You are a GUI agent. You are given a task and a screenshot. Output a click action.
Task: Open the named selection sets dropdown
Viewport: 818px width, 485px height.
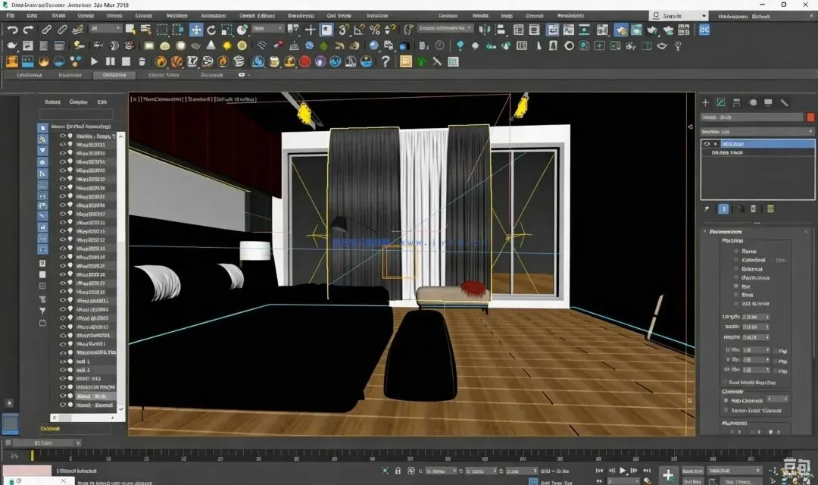[x=445, y=28]
